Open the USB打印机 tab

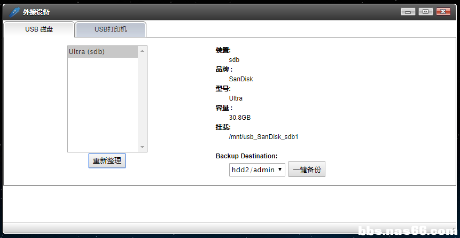tap(111, 29)
